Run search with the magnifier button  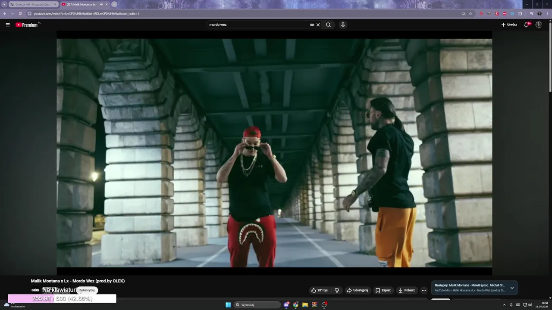tap(328, 25)
